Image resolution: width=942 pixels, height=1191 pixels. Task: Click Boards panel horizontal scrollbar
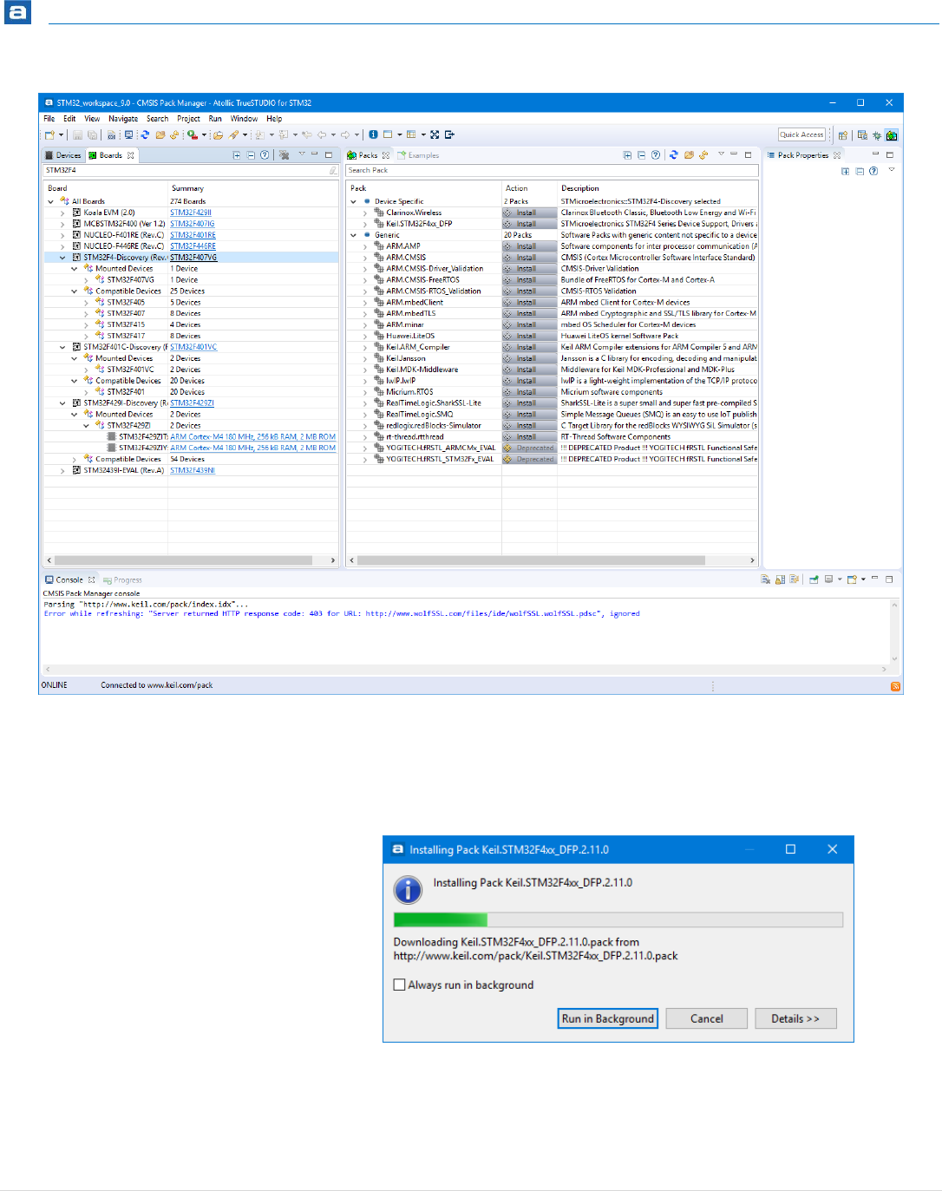click(184, 560)
